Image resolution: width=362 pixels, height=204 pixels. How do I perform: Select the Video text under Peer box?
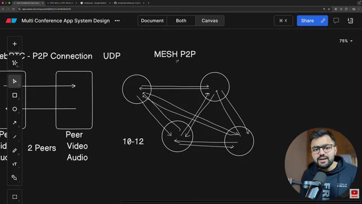77,146
